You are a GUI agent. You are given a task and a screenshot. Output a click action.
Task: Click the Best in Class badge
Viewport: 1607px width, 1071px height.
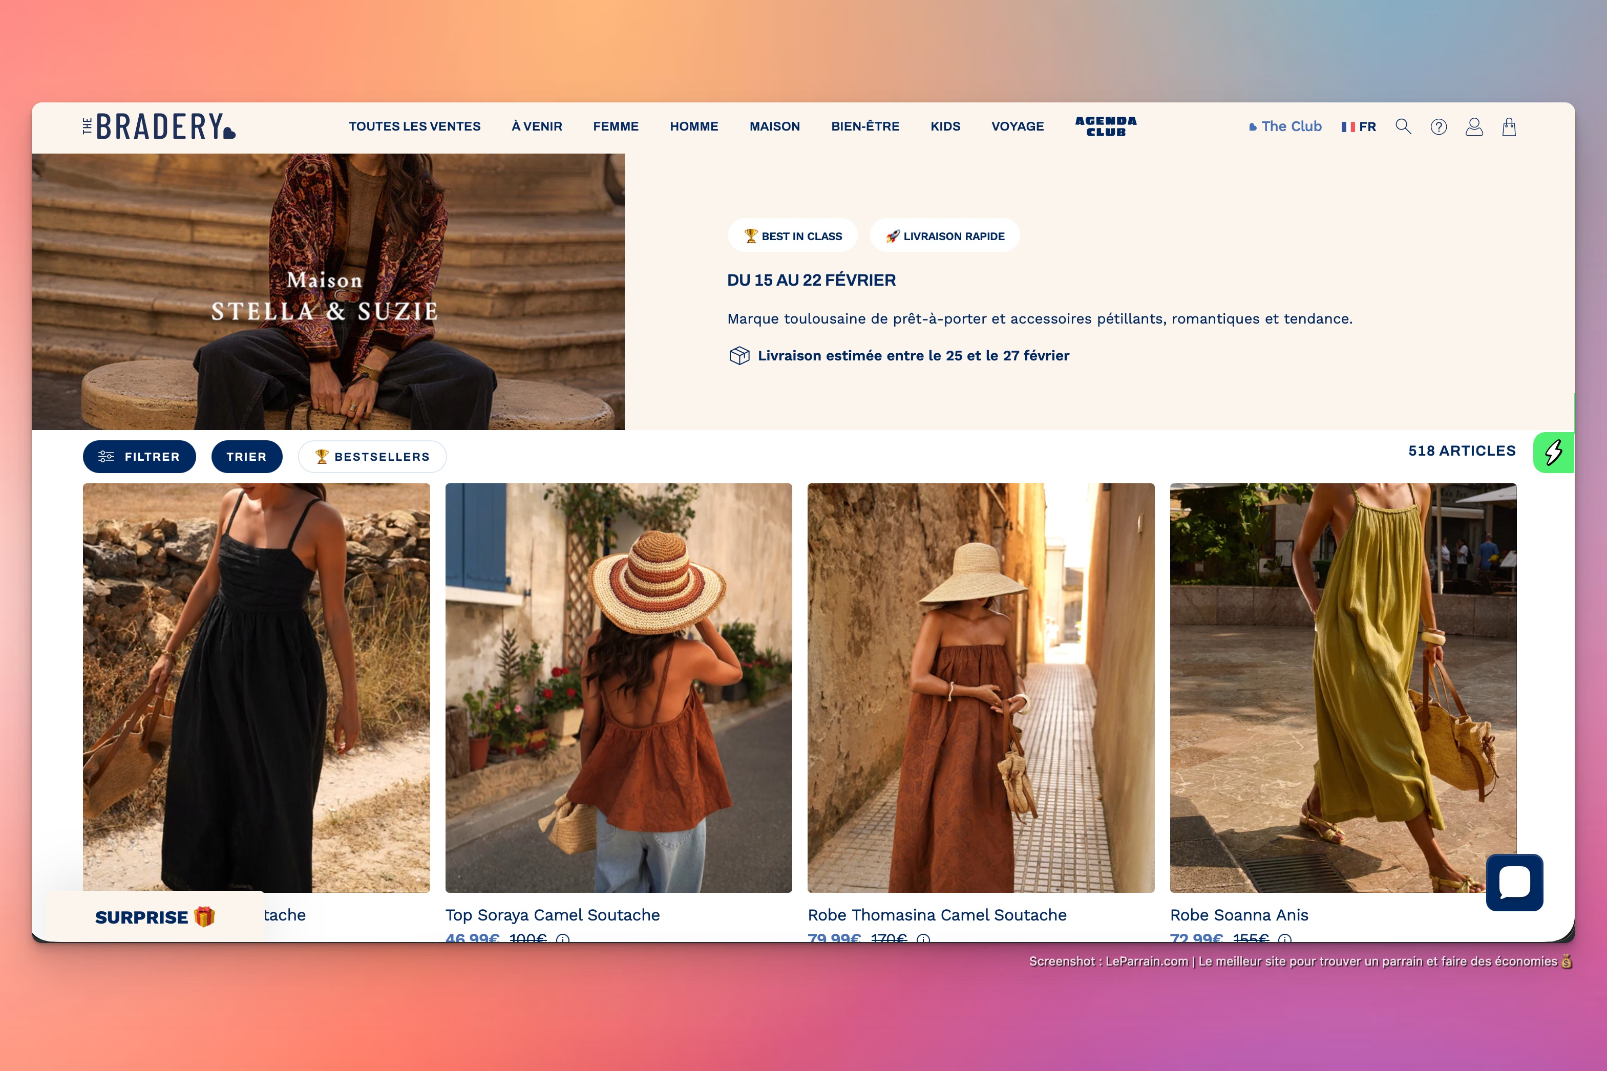click(x=793, y=235)
